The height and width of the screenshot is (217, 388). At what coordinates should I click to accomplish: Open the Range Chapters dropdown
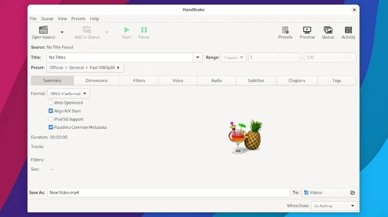pos(233,57)
